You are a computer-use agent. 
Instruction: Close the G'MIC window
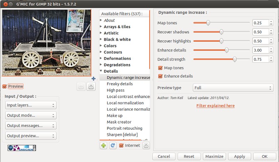point(6,4)
